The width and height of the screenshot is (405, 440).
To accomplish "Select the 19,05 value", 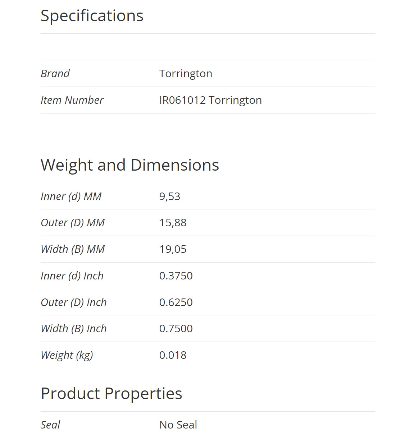I will click(x=173, y=249).
